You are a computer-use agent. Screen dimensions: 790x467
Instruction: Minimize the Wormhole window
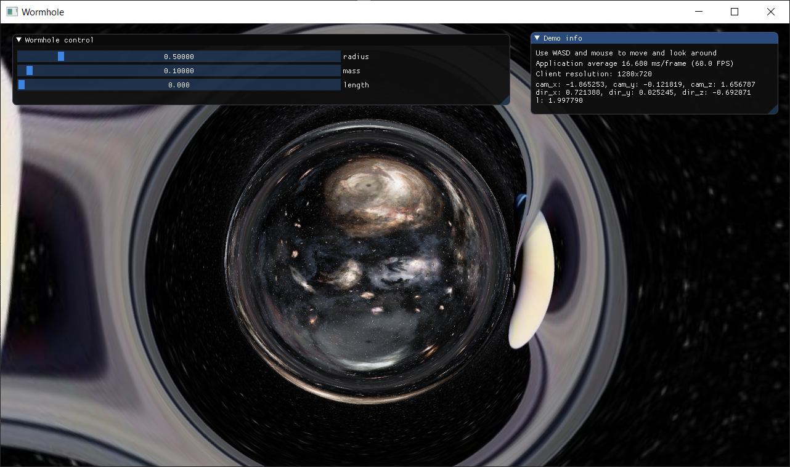point(698,12)
